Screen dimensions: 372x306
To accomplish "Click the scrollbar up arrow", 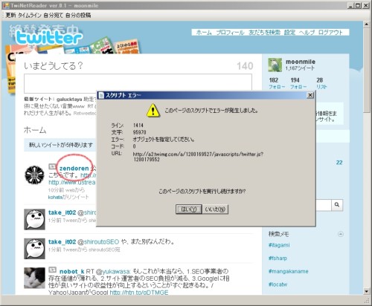I will tap(367, 24).
